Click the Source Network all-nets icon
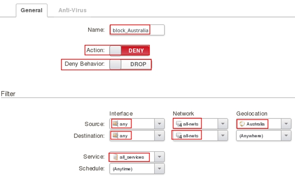The height and width of the screenshot is (184, 295). [x=179, y=124]
